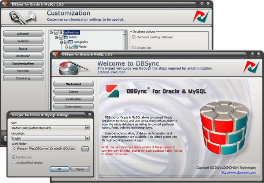Click the red-green DBSync logo on welcome page
This screenshot has width=264, height=183.
coord(112,91)
